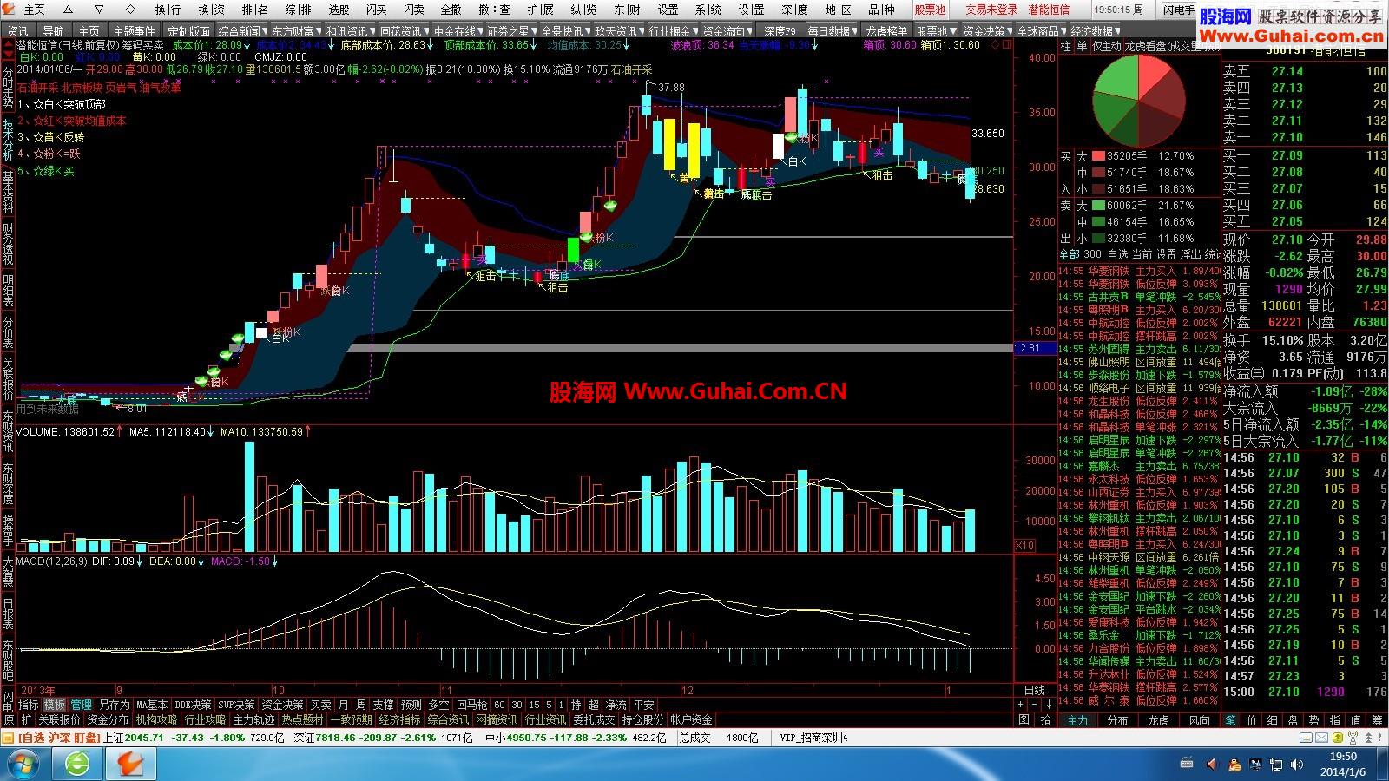Open the green browser taskbar icon
Screen dimensions: 1389x781
(77, 765)
